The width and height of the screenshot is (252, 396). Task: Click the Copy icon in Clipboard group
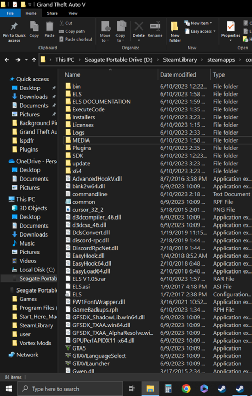(34, 26)
